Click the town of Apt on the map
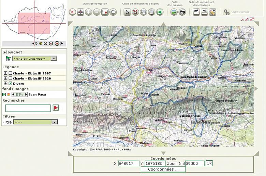The height and width of the screenshot is (176, 266). coord(150,70)
